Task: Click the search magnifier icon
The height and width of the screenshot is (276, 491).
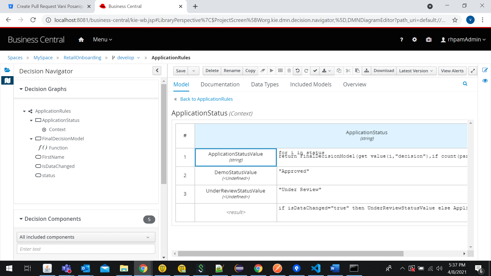Action: pos(465,84)
